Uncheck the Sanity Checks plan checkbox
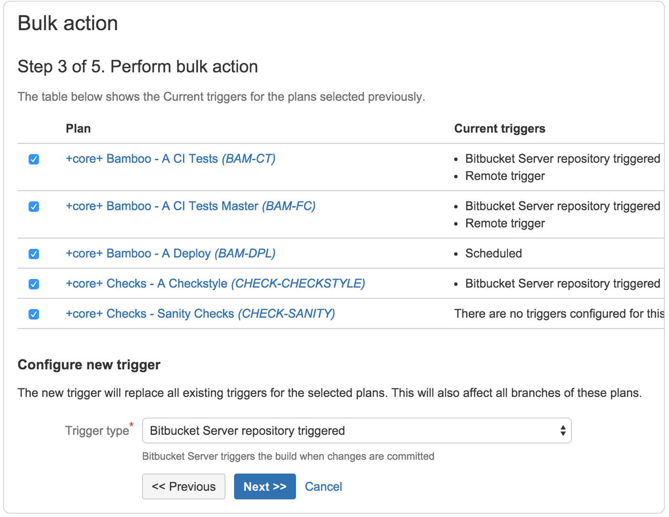 point(34,314)
